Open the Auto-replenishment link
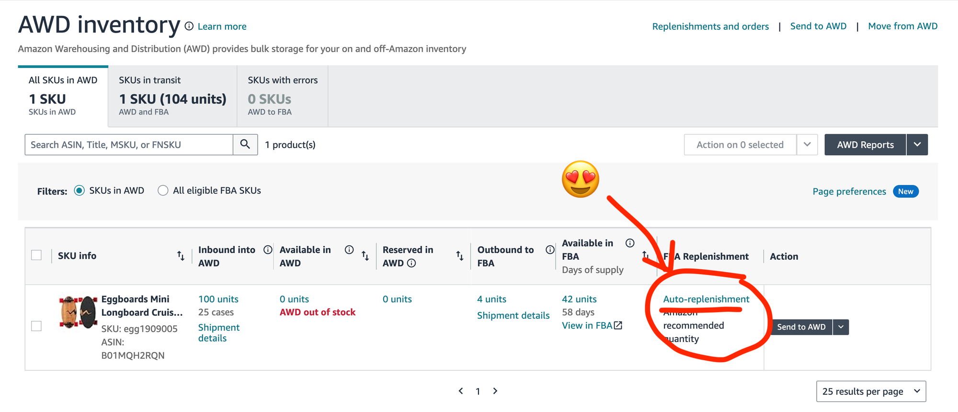 706,299
